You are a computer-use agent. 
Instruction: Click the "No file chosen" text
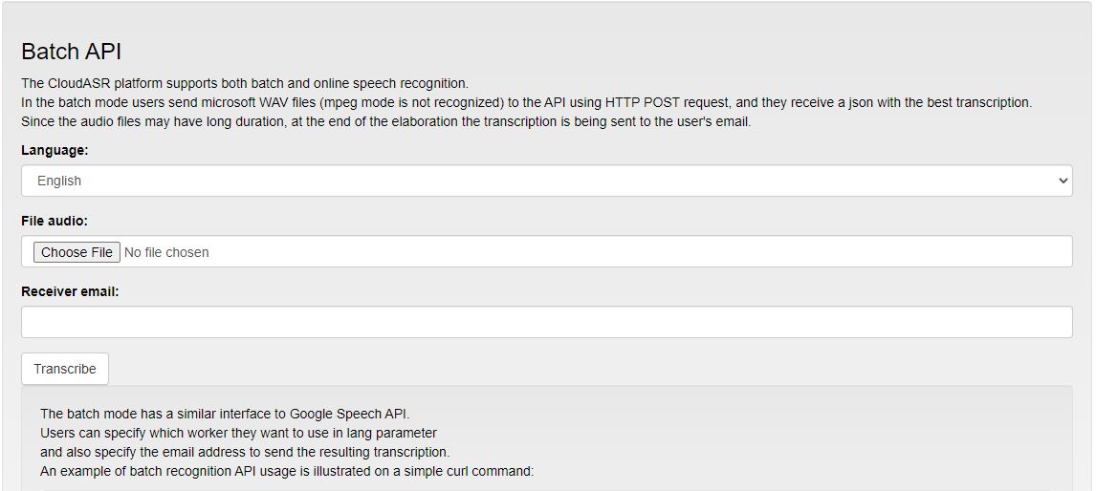coord(166,252)
